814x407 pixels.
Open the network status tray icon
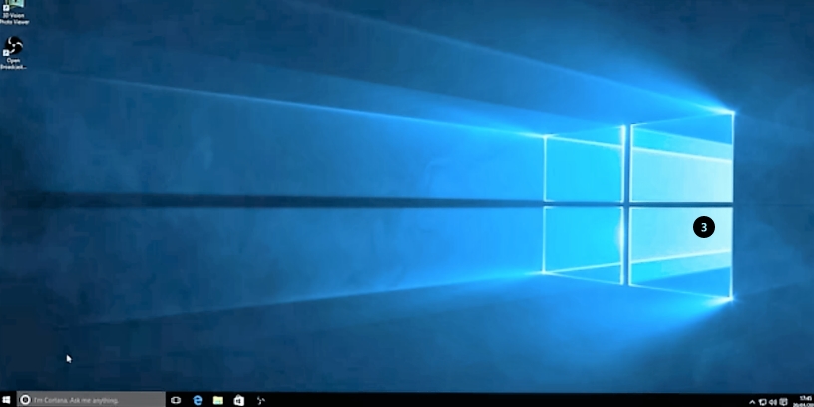(763, 401)
